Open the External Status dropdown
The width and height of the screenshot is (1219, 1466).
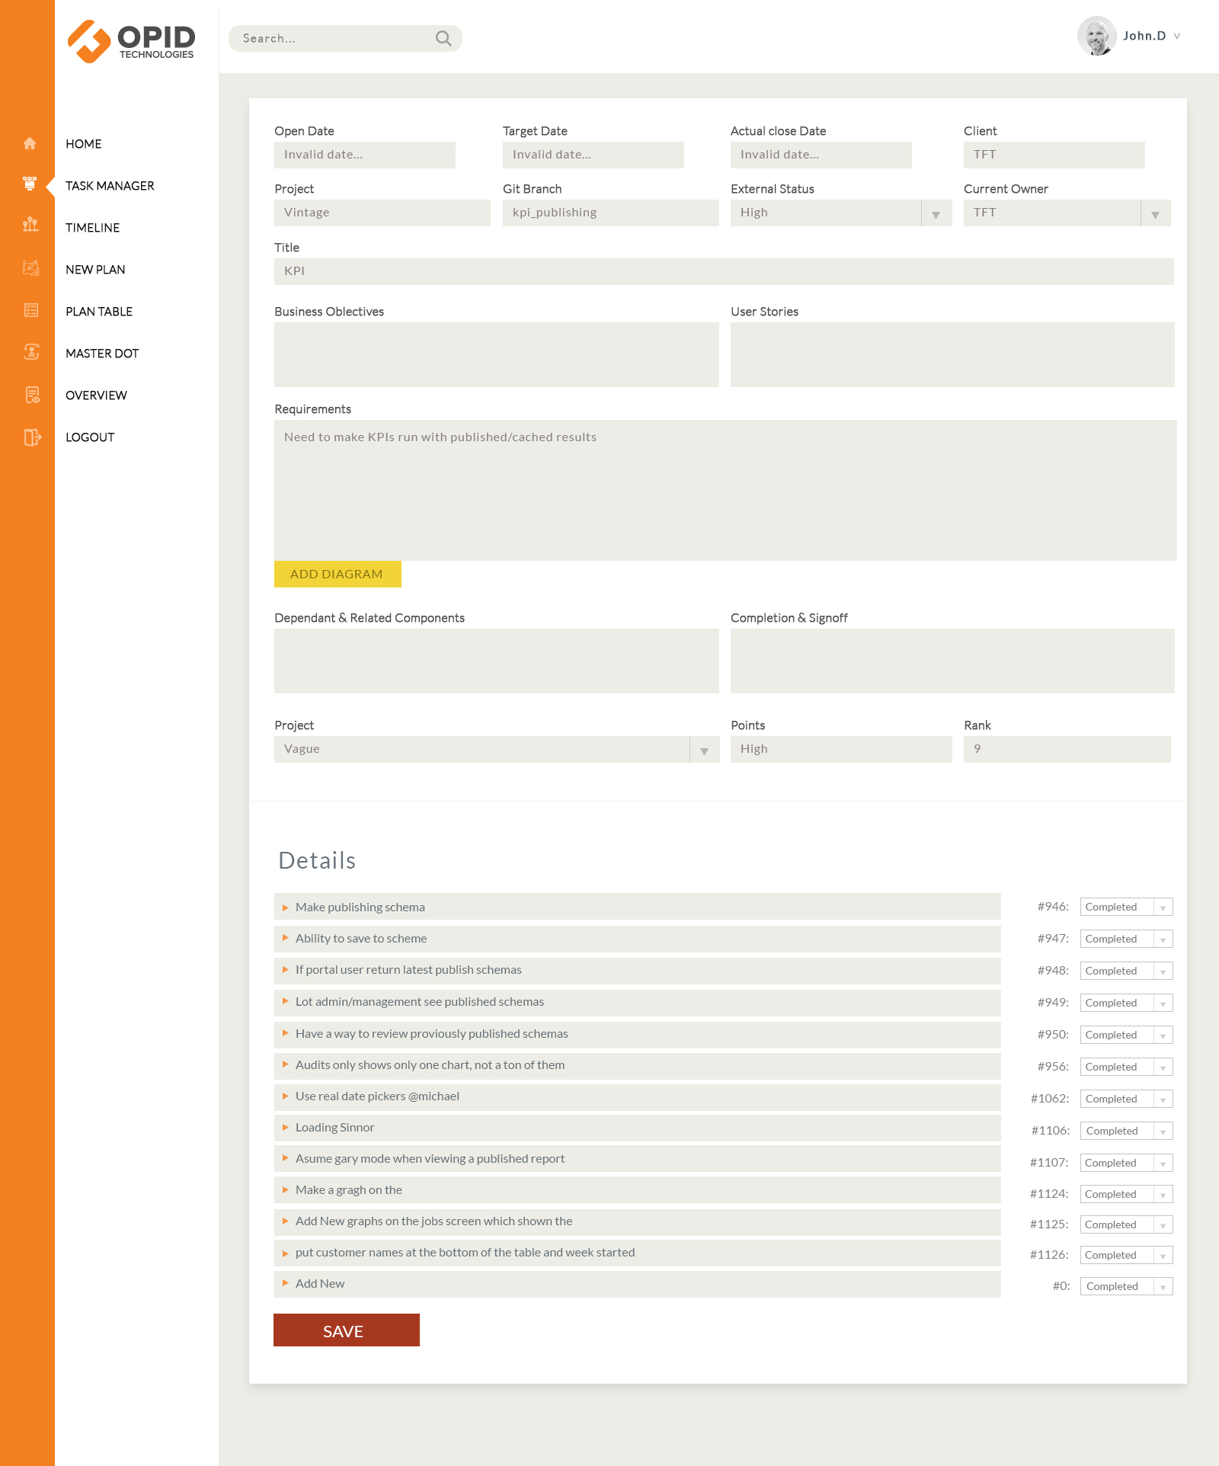pos(936,213)
